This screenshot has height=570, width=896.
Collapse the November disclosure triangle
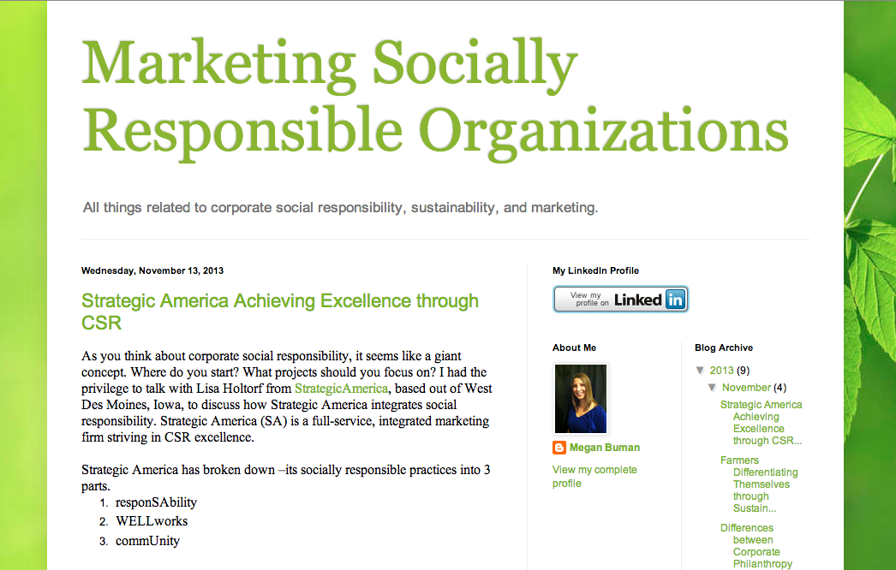coord(712,387)
